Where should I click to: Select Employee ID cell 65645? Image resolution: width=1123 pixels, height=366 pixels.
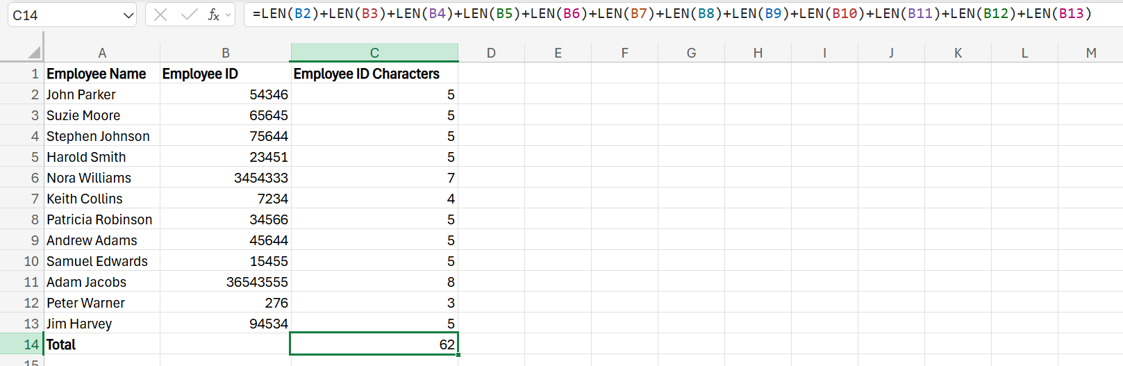[x=226, y=115]
